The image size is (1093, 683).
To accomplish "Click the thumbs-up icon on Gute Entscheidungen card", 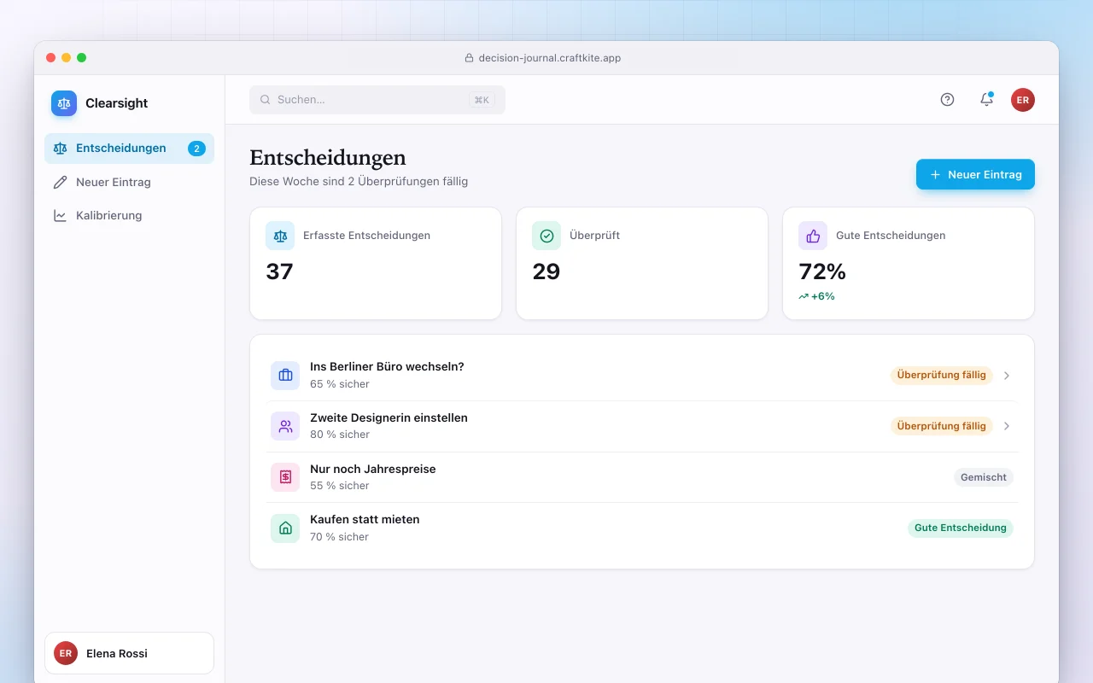I will pyautogui.click(x=813, y=236).
